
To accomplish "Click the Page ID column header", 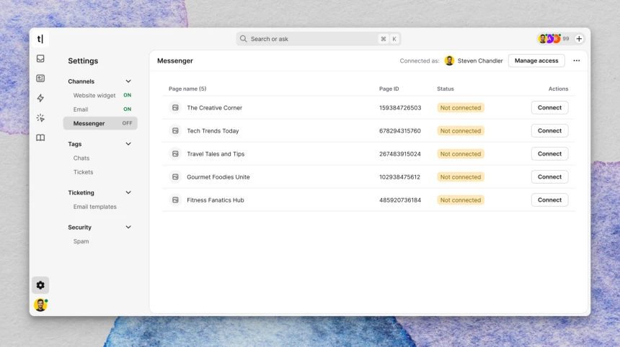I will click(x=389, y=89).
